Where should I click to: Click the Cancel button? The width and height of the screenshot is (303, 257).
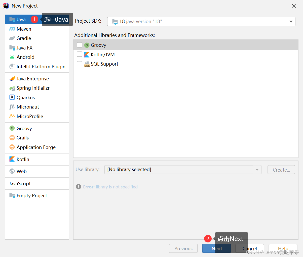click(250, 248)
